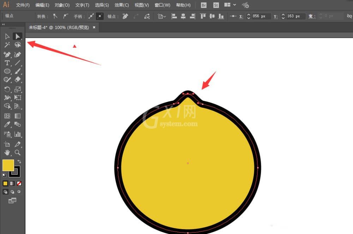This screenshot has height=234, width=353.
Task: Select the Ellipse tool
Action: [7, 71]
